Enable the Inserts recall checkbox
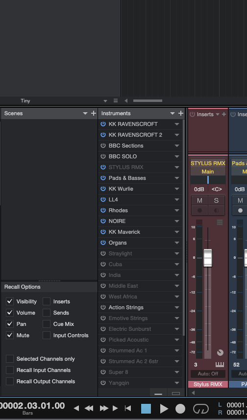247x420 pixels. point(47,301)
